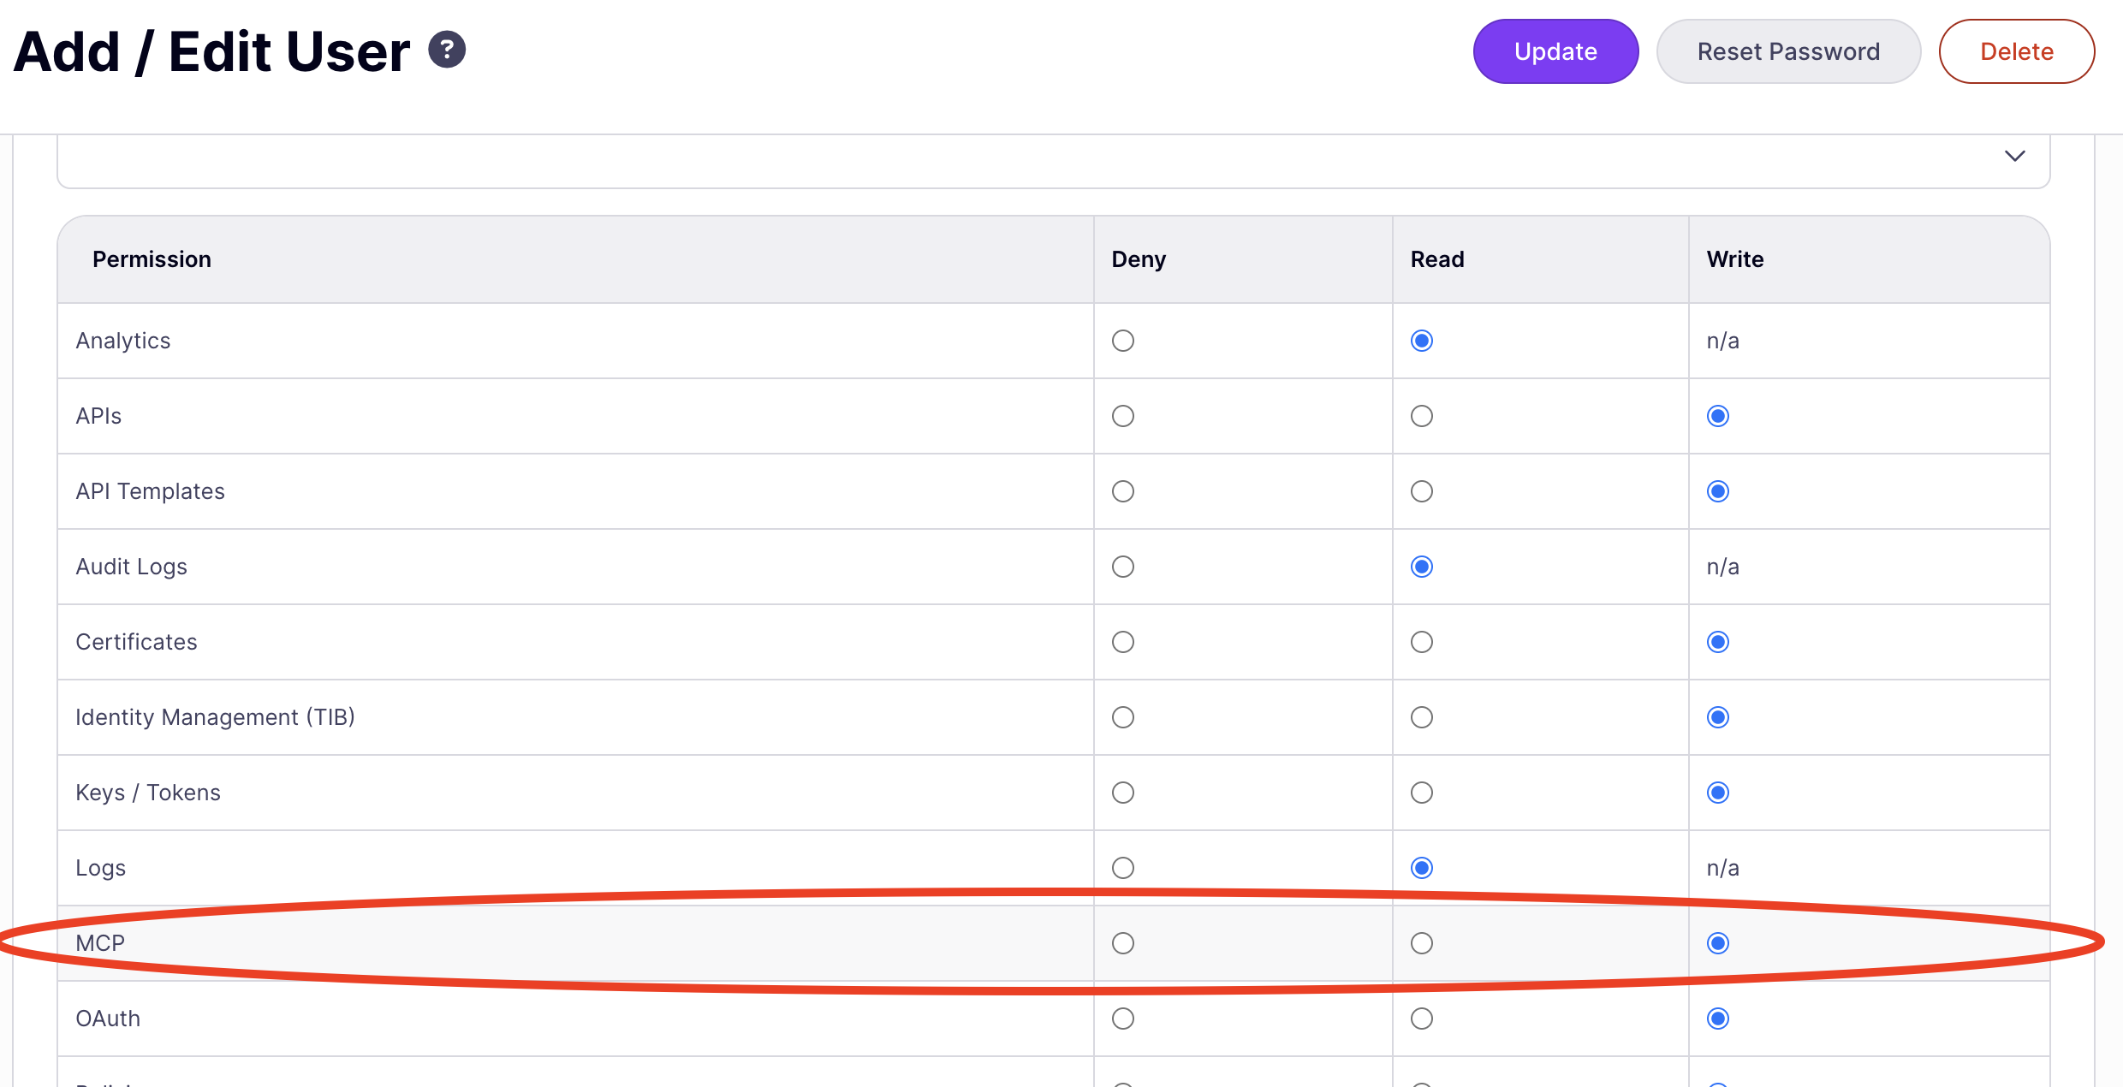Select Write for Identity Management (TIB)
The width and height of the screenshot is (2123, 1087).
pyautogui.click(x=1718, y=717)
